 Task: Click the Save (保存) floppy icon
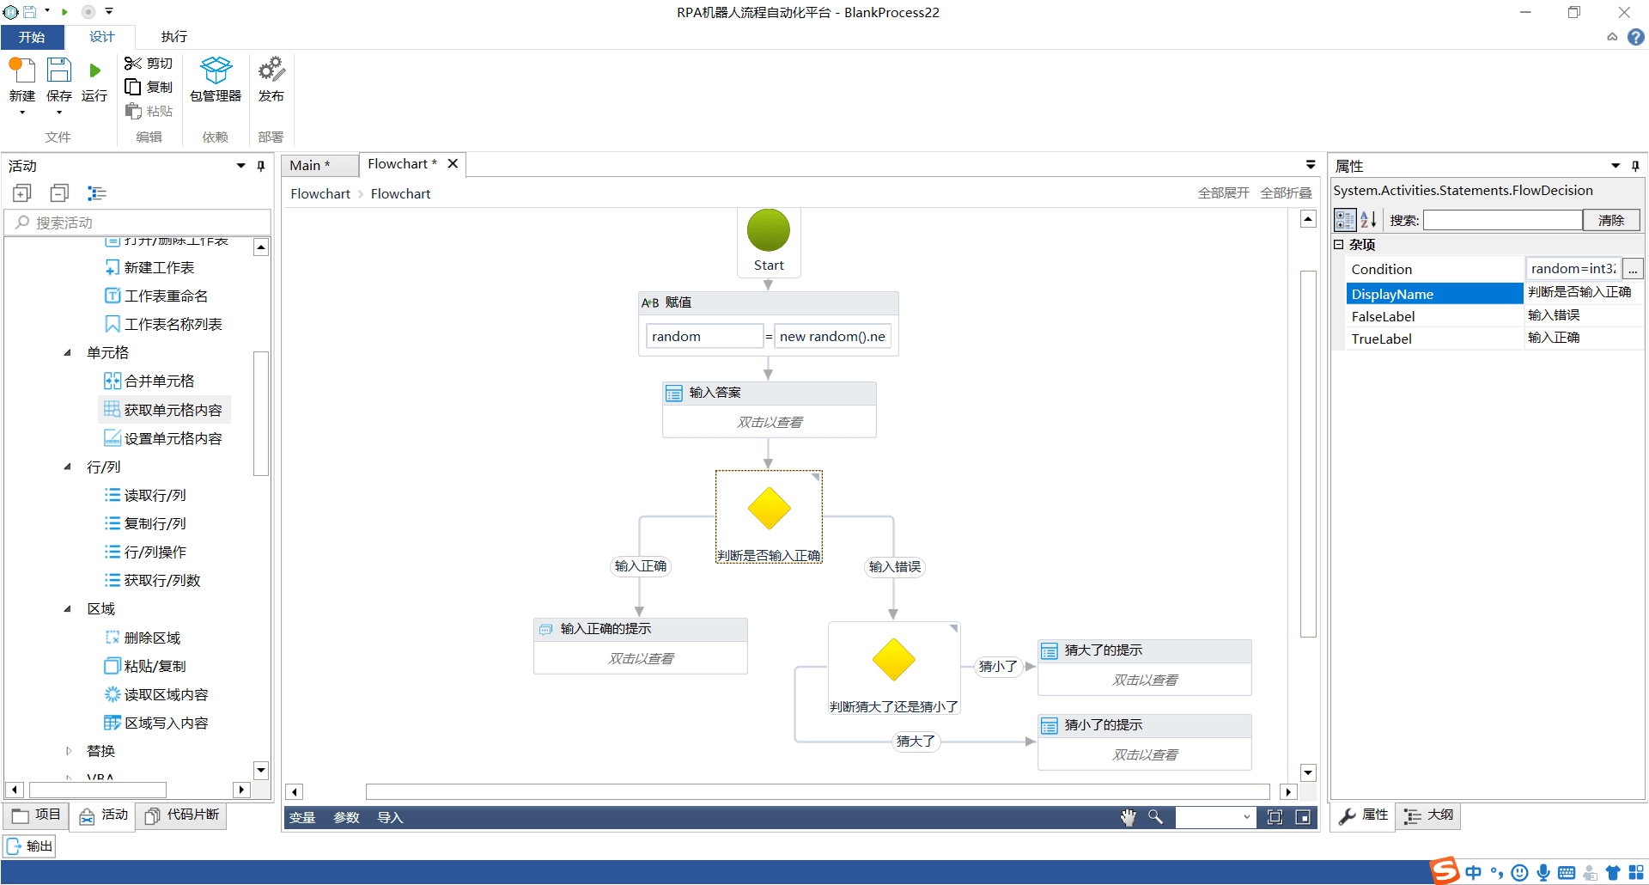59,70
